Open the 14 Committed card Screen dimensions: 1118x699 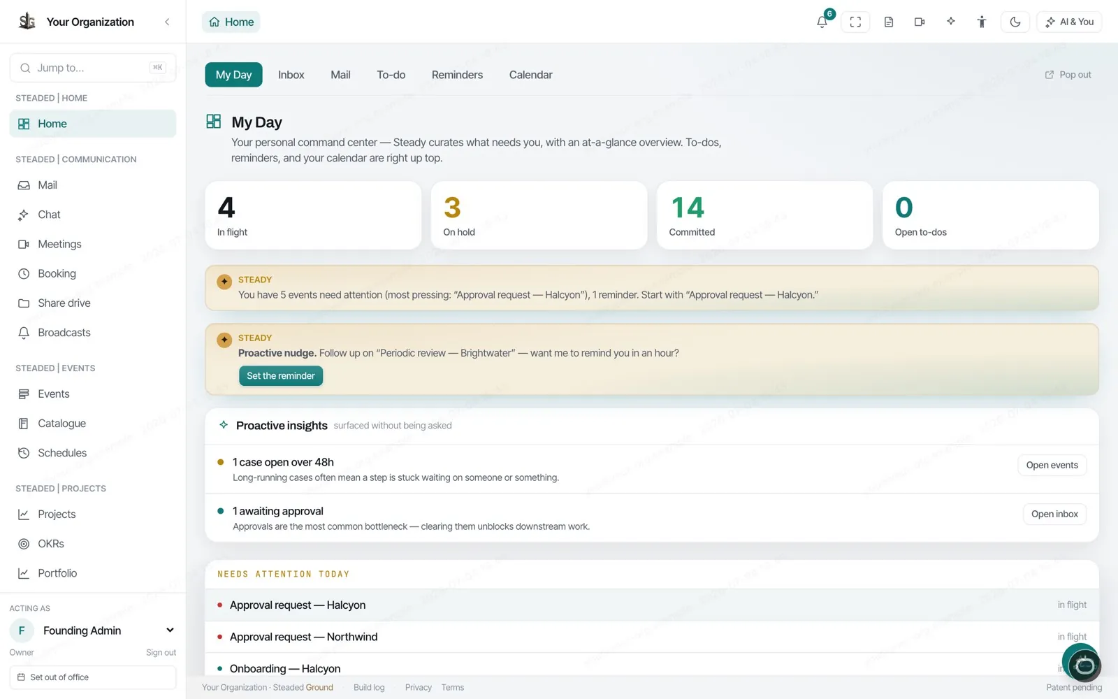pyautogui.click(x=764, y=215)
